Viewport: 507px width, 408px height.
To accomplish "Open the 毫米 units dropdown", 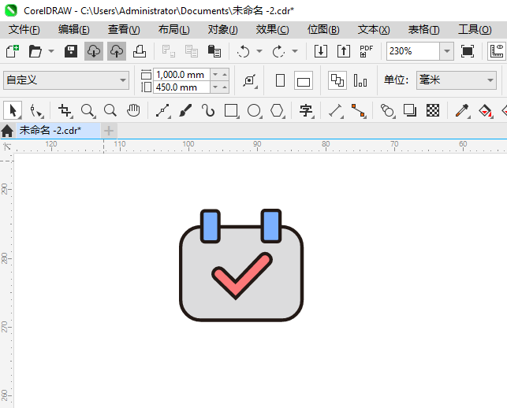I will [457, 80].
